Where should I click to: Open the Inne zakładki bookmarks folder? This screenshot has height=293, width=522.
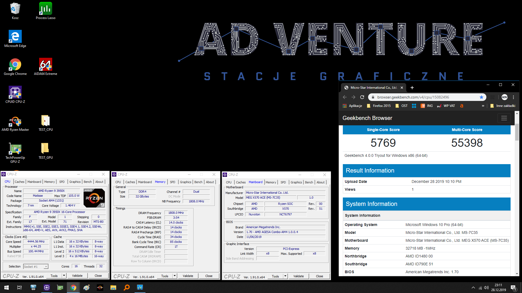503,106
